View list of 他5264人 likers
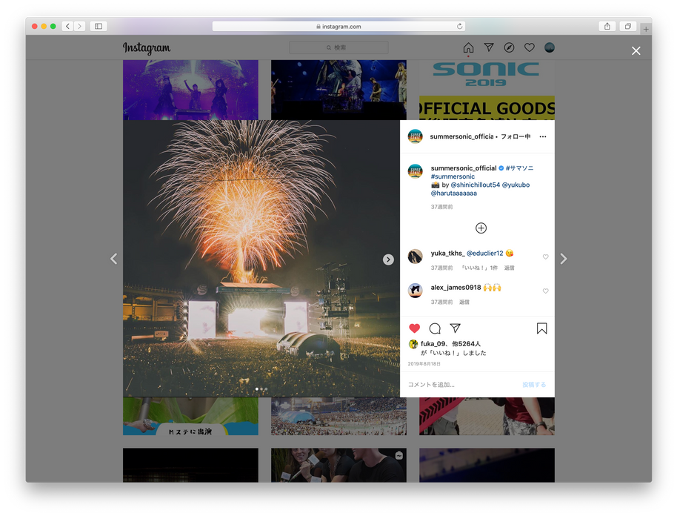This screenshot has height=516, width=677. [x=467, y=343]
